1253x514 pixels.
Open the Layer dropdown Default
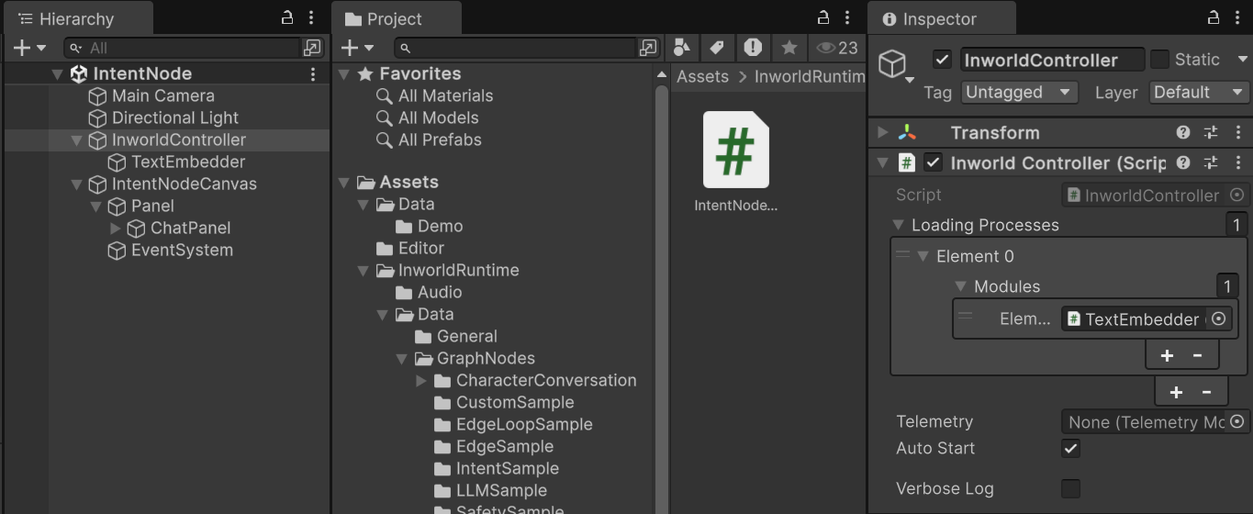1200,92
